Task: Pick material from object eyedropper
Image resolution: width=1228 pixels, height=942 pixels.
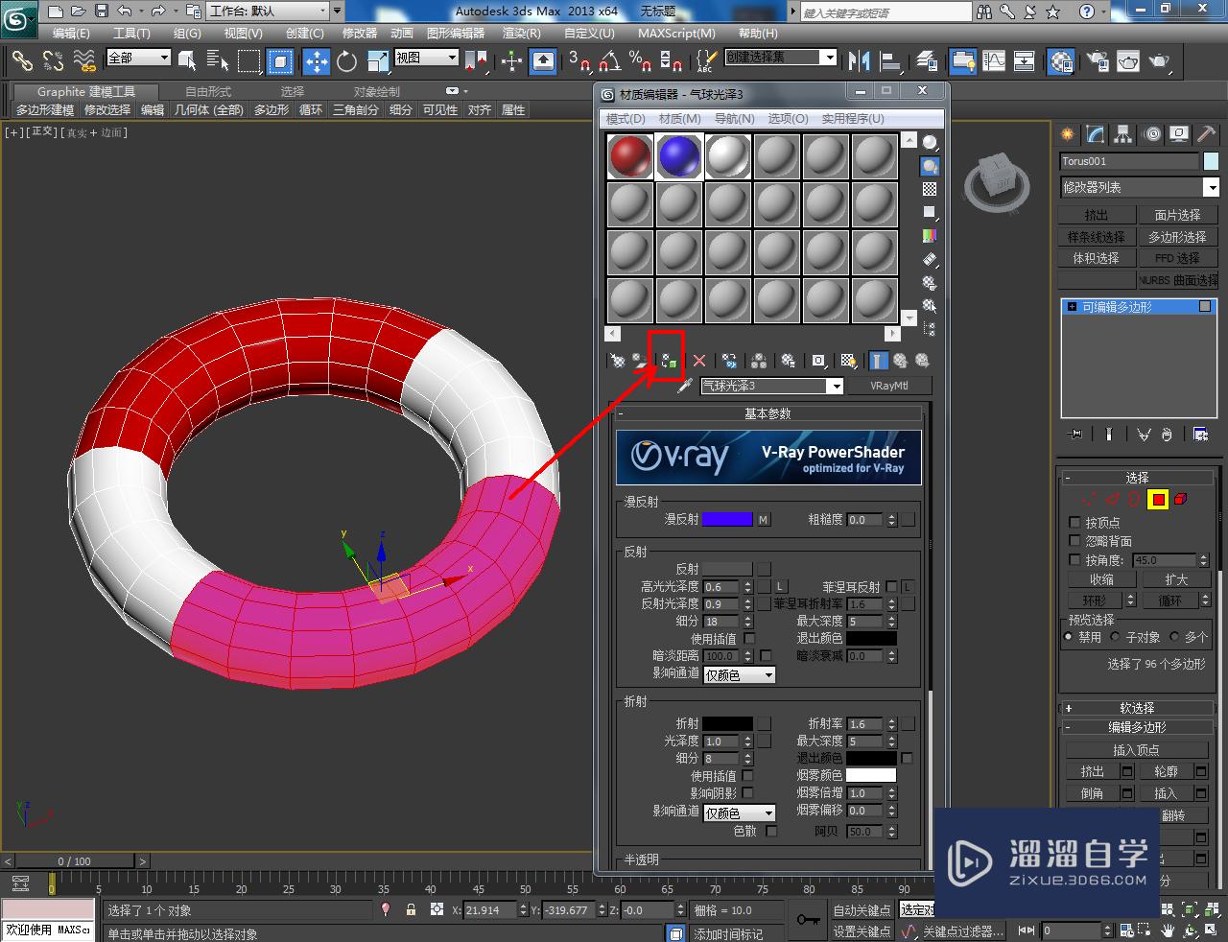Action: click(x=684, y=386)
